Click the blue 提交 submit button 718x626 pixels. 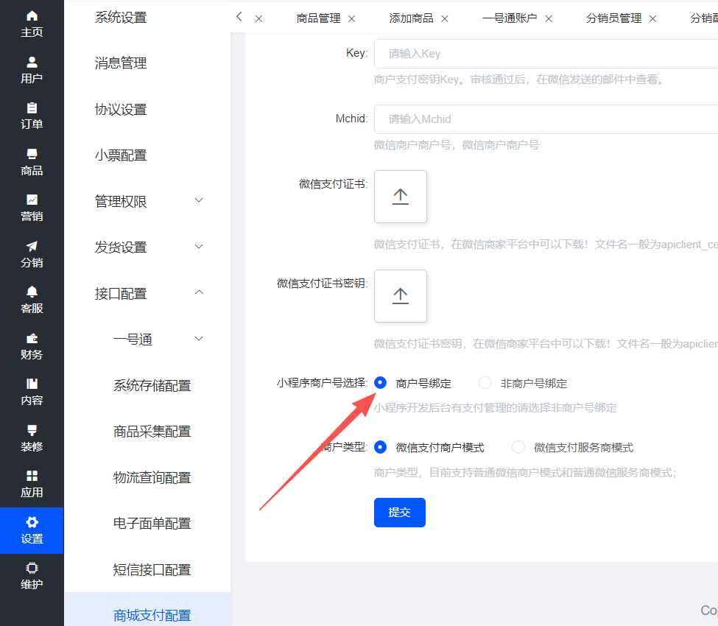(x=399, y=513)
